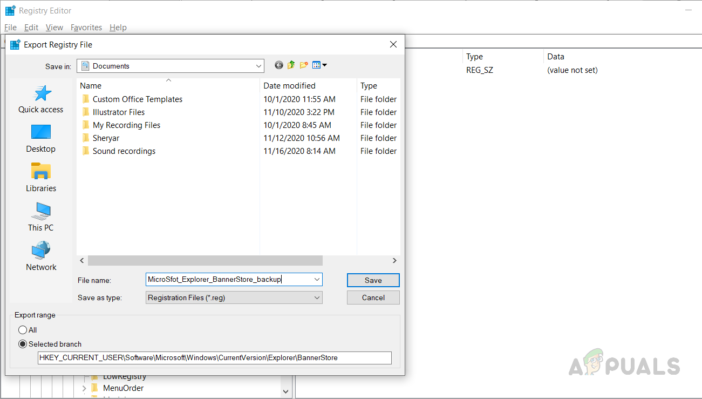702x399 pixels.
Task: Click Custom Office Templates folder icon
Action: tap(85, 99)
